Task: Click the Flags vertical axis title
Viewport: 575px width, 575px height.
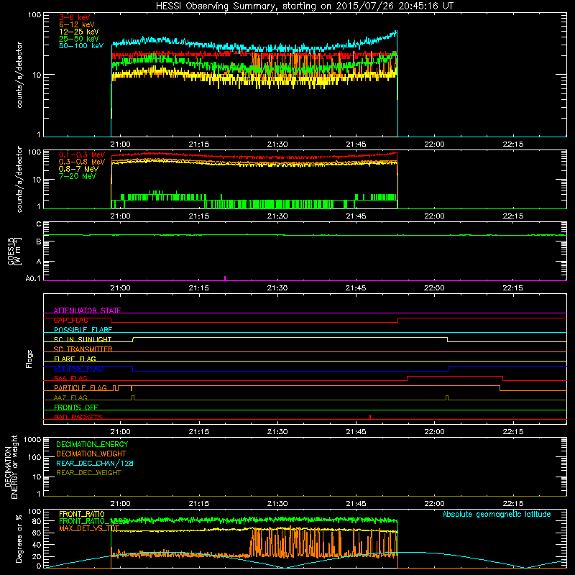Action: pyautogui.click(x=29, y=359)
